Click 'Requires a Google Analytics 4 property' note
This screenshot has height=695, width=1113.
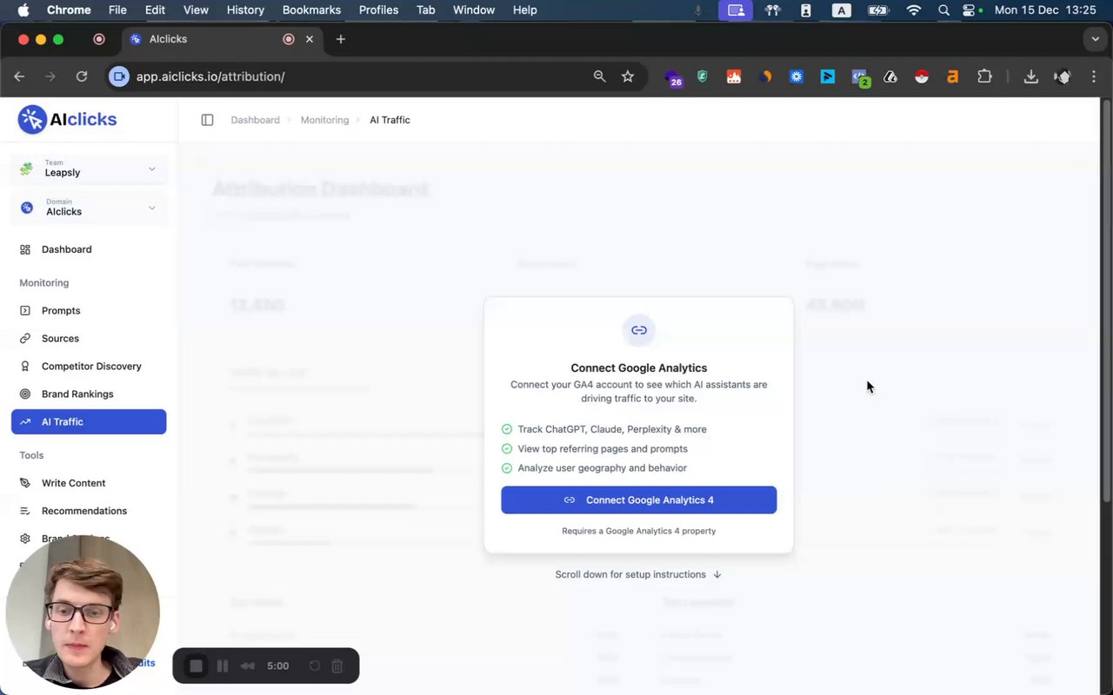639,531
